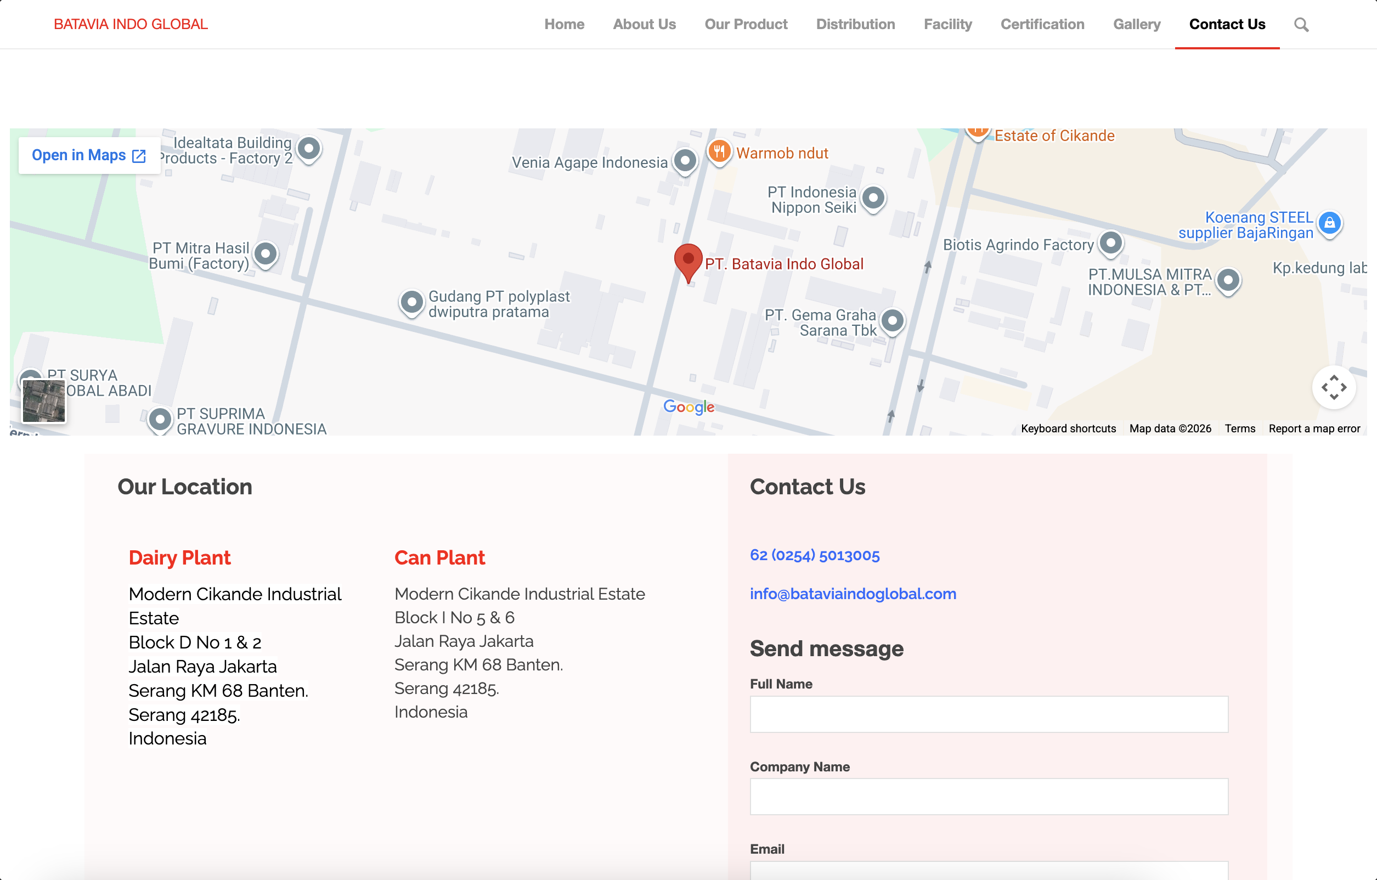
Task: Open the About Us page
Action: pos(644,24)
